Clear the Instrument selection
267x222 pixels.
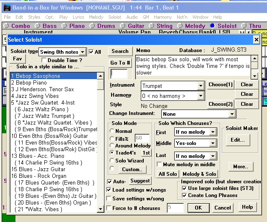click(x=247, y=85)
